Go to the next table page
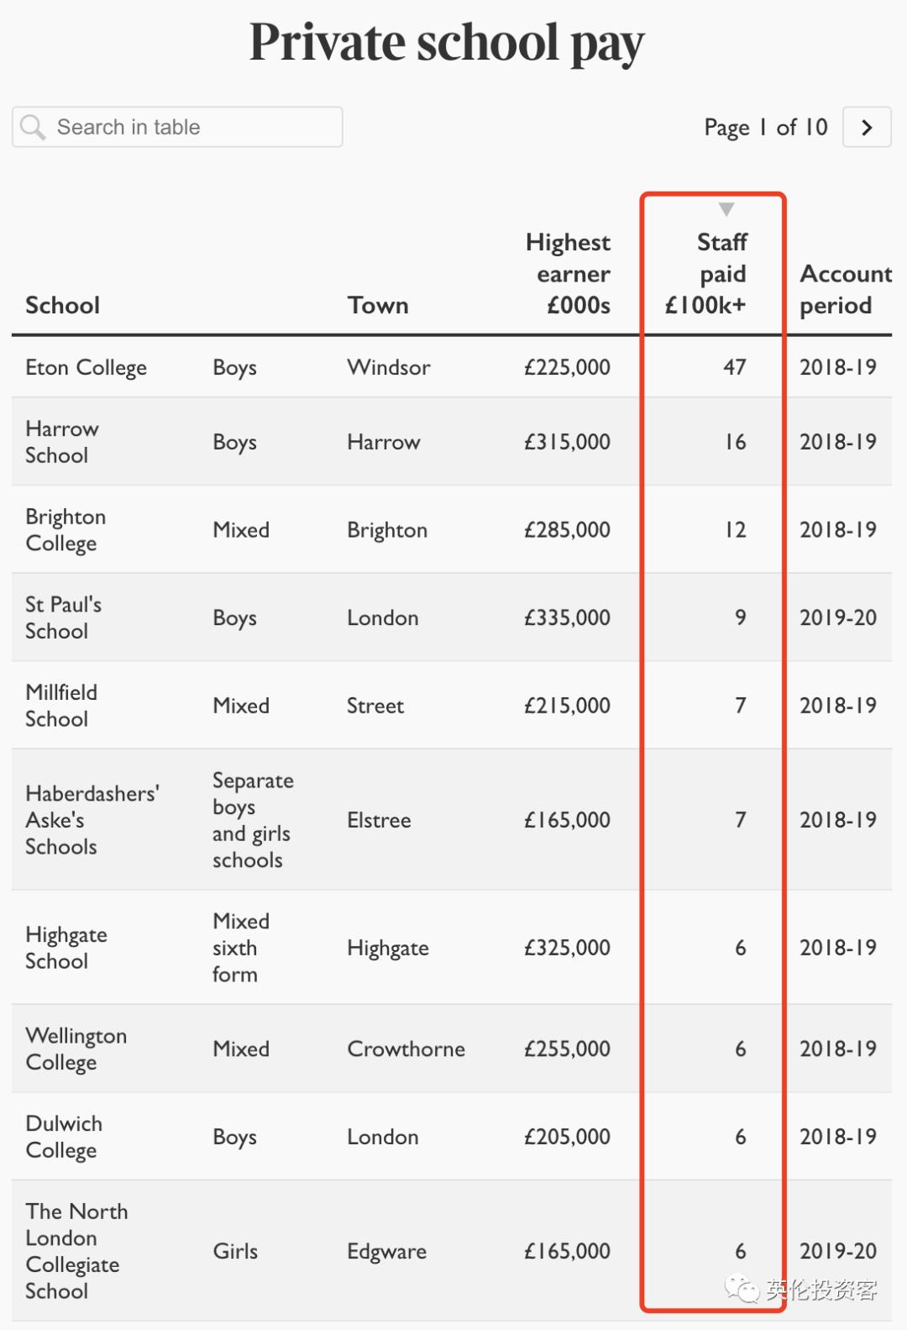The image size is (907, 1330). (x=867, y=127)
